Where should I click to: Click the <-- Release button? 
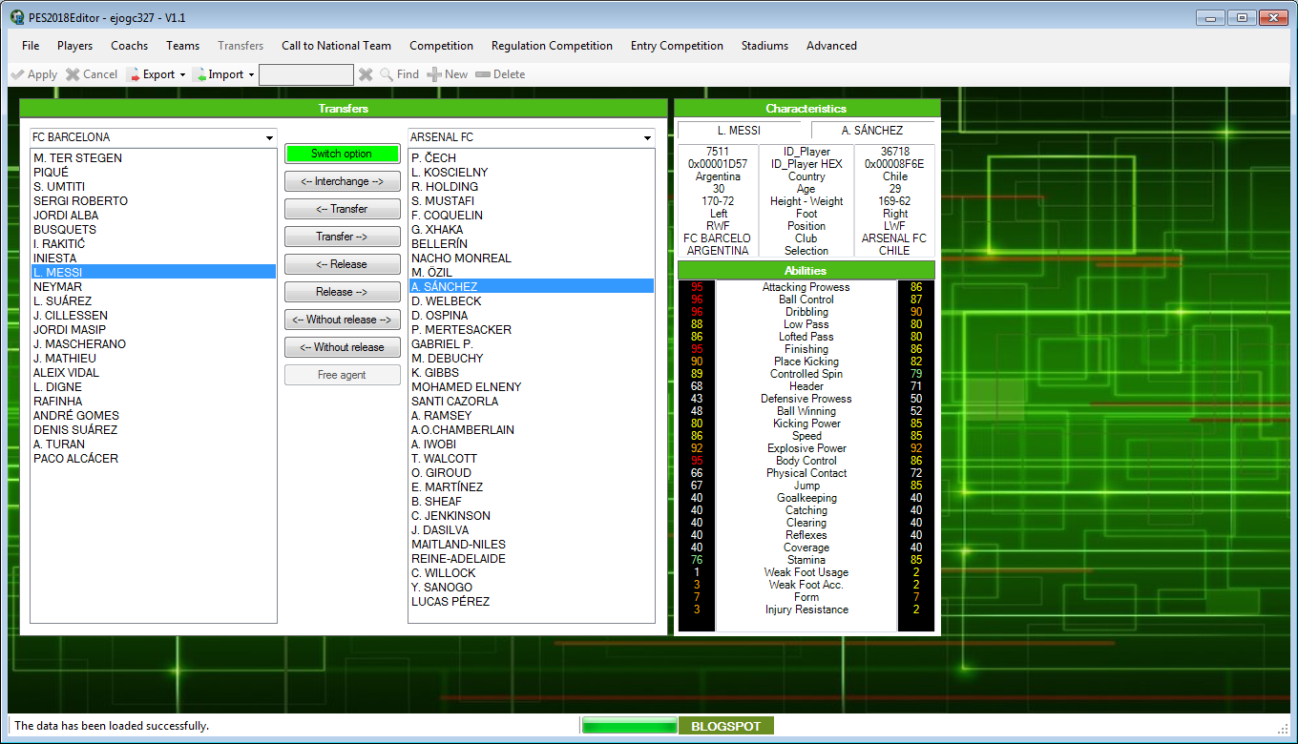[x=342, y=264]
